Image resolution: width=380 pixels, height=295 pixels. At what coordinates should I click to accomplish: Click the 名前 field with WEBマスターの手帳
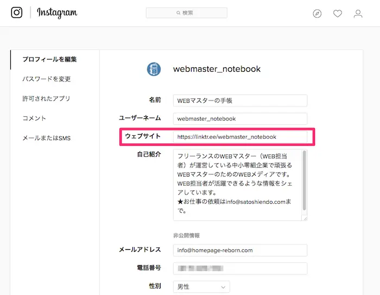tap(240, 101)
